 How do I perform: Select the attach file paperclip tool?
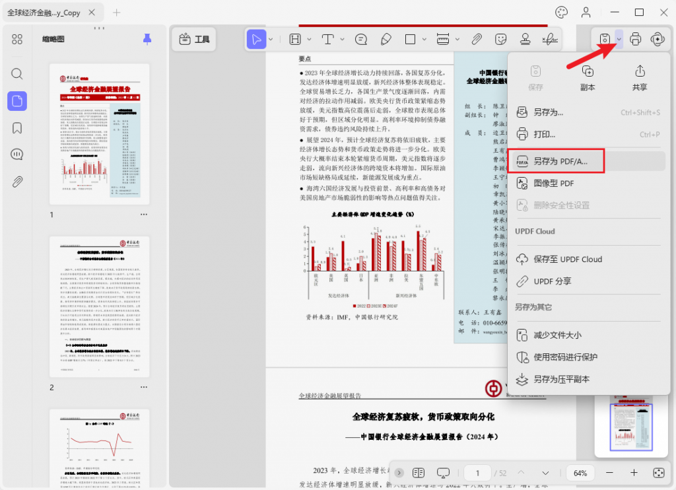pos(477,39)
